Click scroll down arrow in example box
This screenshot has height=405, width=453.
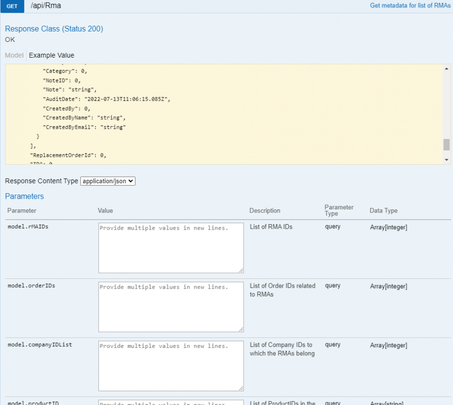click(447, 160)
